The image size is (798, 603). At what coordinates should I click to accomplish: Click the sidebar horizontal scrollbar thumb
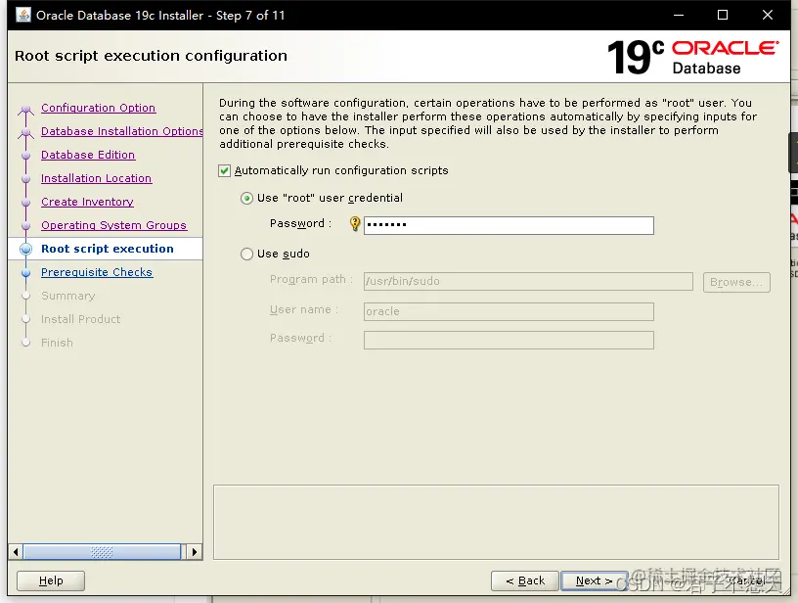click(102, 552)
